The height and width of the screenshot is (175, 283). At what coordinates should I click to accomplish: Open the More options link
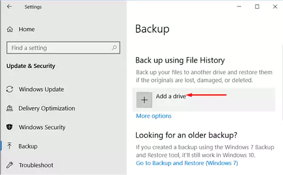pyautogui.click(x=154, y=116)
